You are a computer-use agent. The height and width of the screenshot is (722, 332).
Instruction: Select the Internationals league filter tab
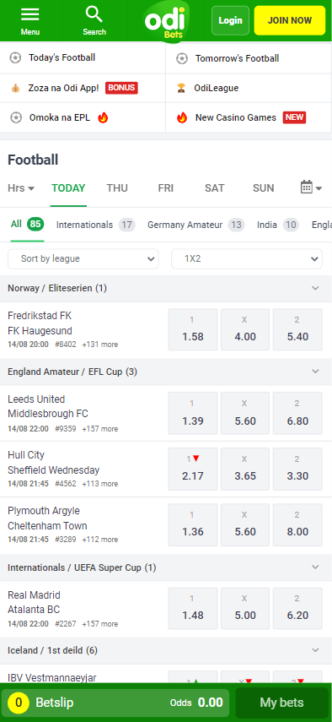[95, 225]
